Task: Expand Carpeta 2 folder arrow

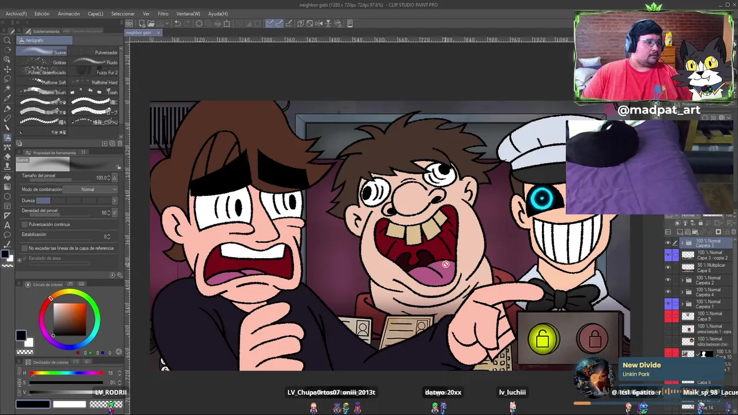Action: 682,280
